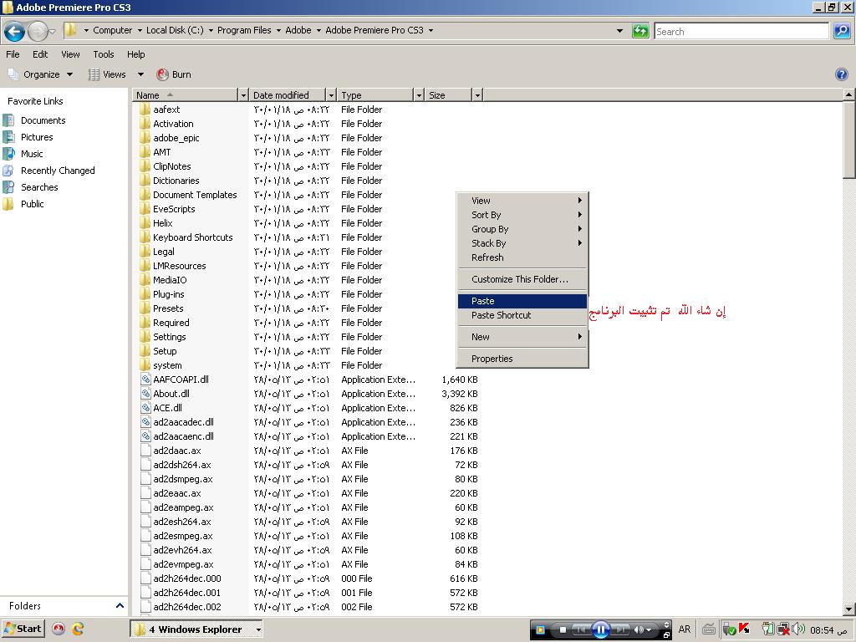This screenshot has width=856, height=642.
Task: Click the Public folder icon in sidebar
Action: [x=8, y=204]
